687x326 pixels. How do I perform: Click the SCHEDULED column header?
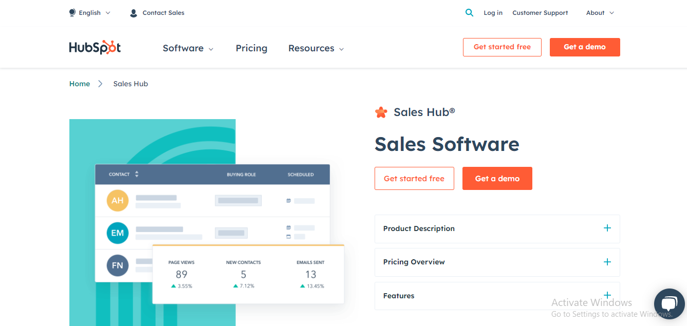tap(301, 175)
